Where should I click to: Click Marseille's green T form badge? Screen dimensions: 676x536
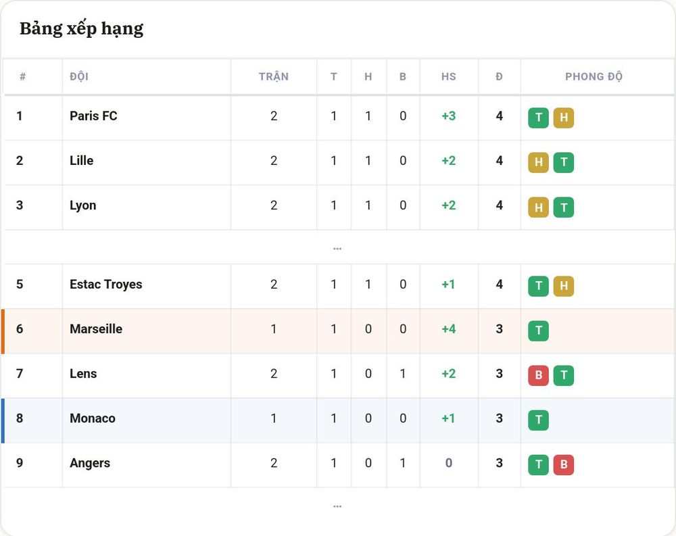[x=538, y=331]
